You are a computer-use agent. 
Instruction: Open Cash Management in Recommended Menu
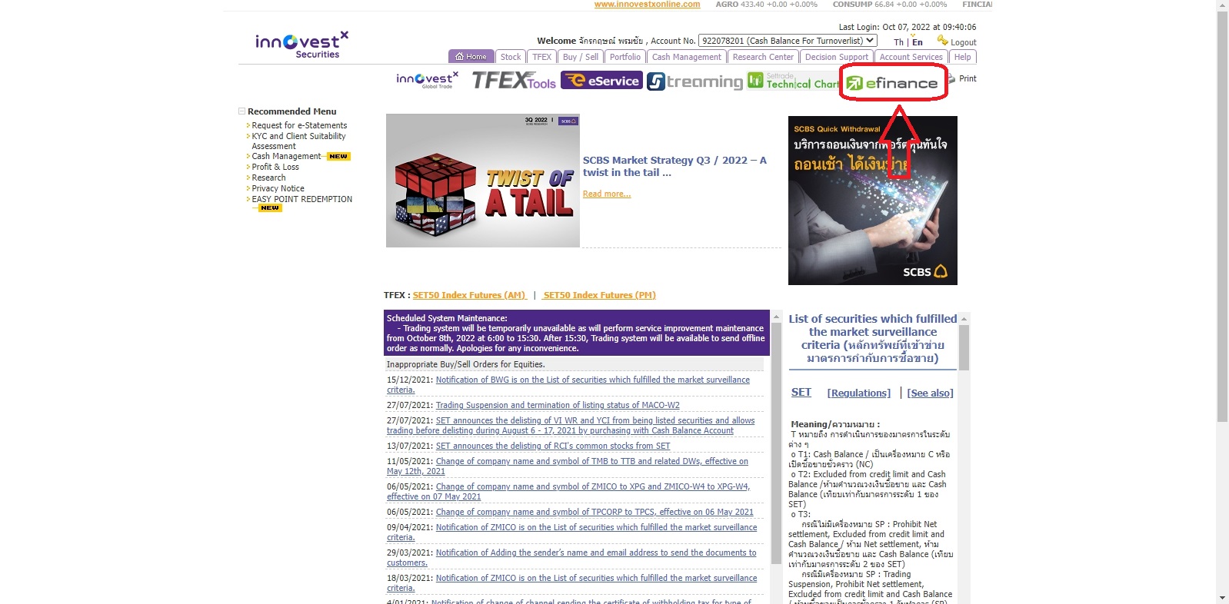(286, 156)
